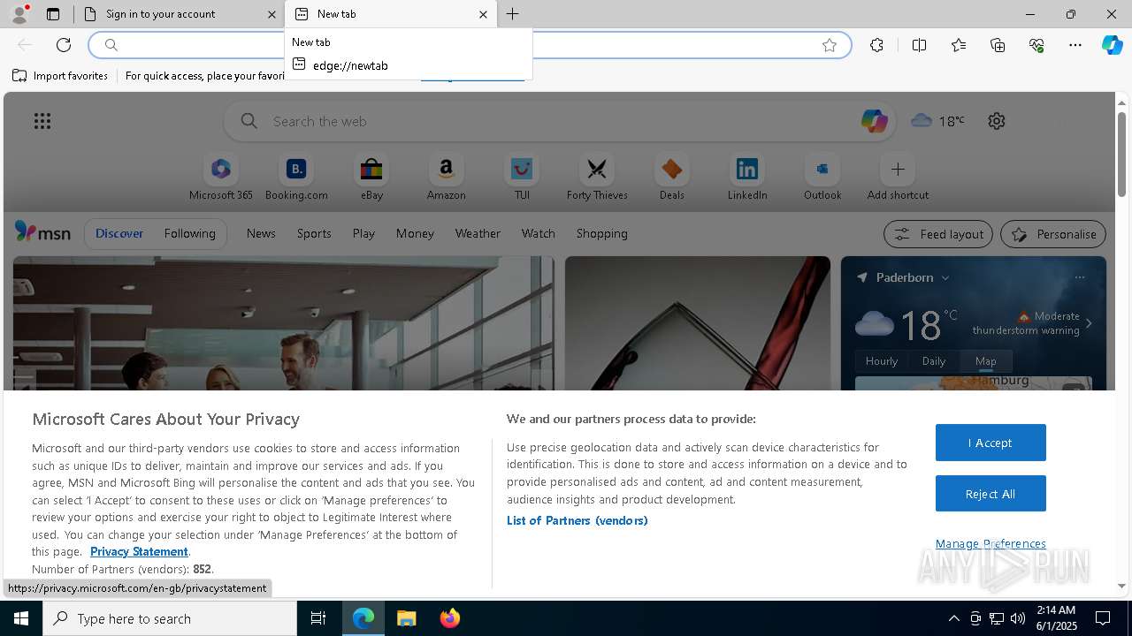Open the Copilot sidebar icon
The image size is (1132, 636).
pyautogui.click(x=1112, y=45)
